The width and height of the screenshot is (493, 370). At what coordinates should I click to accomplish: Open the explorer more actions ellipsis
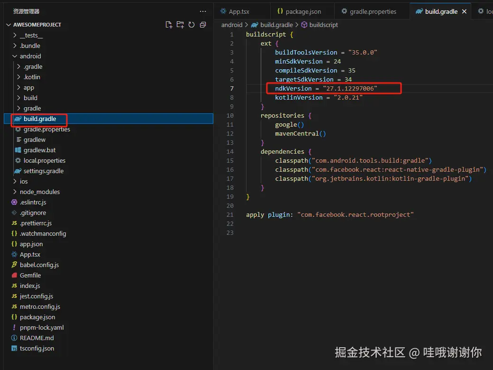(203, 11)
